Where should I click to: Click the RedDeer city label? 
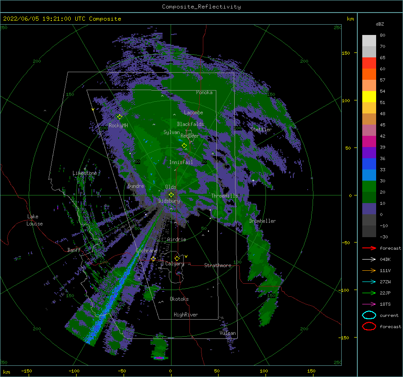coord(190,136)
